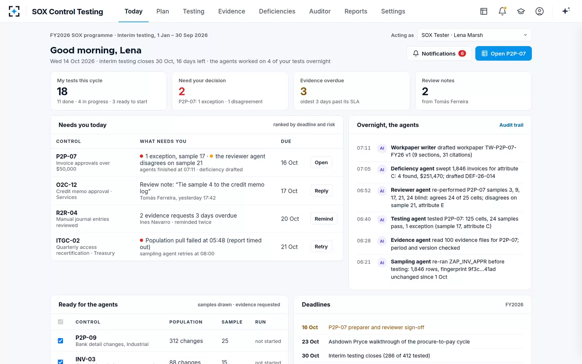The image size is (582, 364).
Task: Switch to the Plan tab
Action: coord(163,11)
